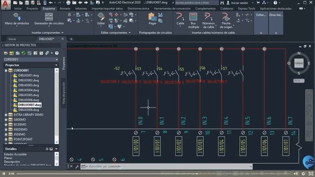Viewport: 315px width, 177px height.
Task: Expand the IECDEMO project node
Action: pyautogui.click(x=6, y=124)
